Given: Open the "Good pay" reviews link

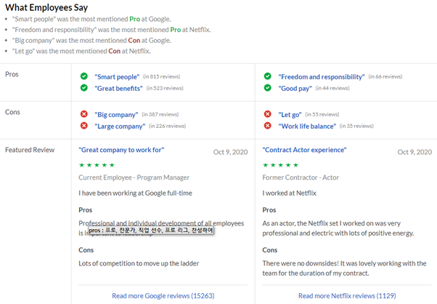Looking at the screenshot, I should (x=295, y=88).
